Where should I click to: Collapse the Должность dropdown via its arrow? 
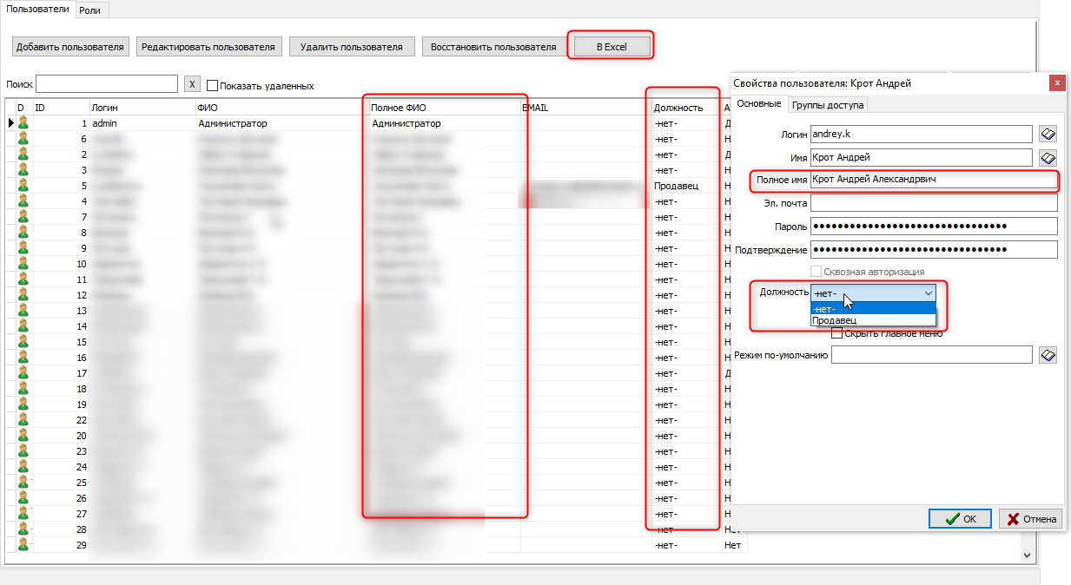click(928, 293)
